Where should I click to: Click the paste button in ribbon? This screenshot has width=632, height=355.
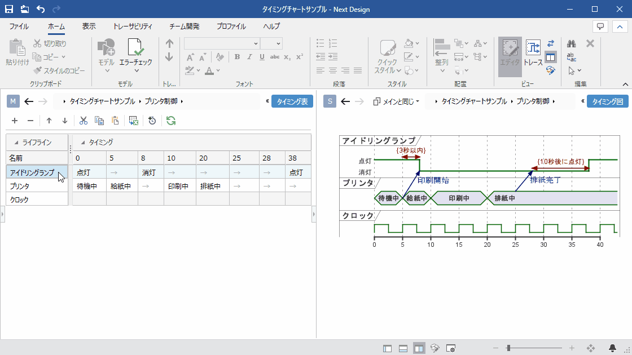coord(17,52)
